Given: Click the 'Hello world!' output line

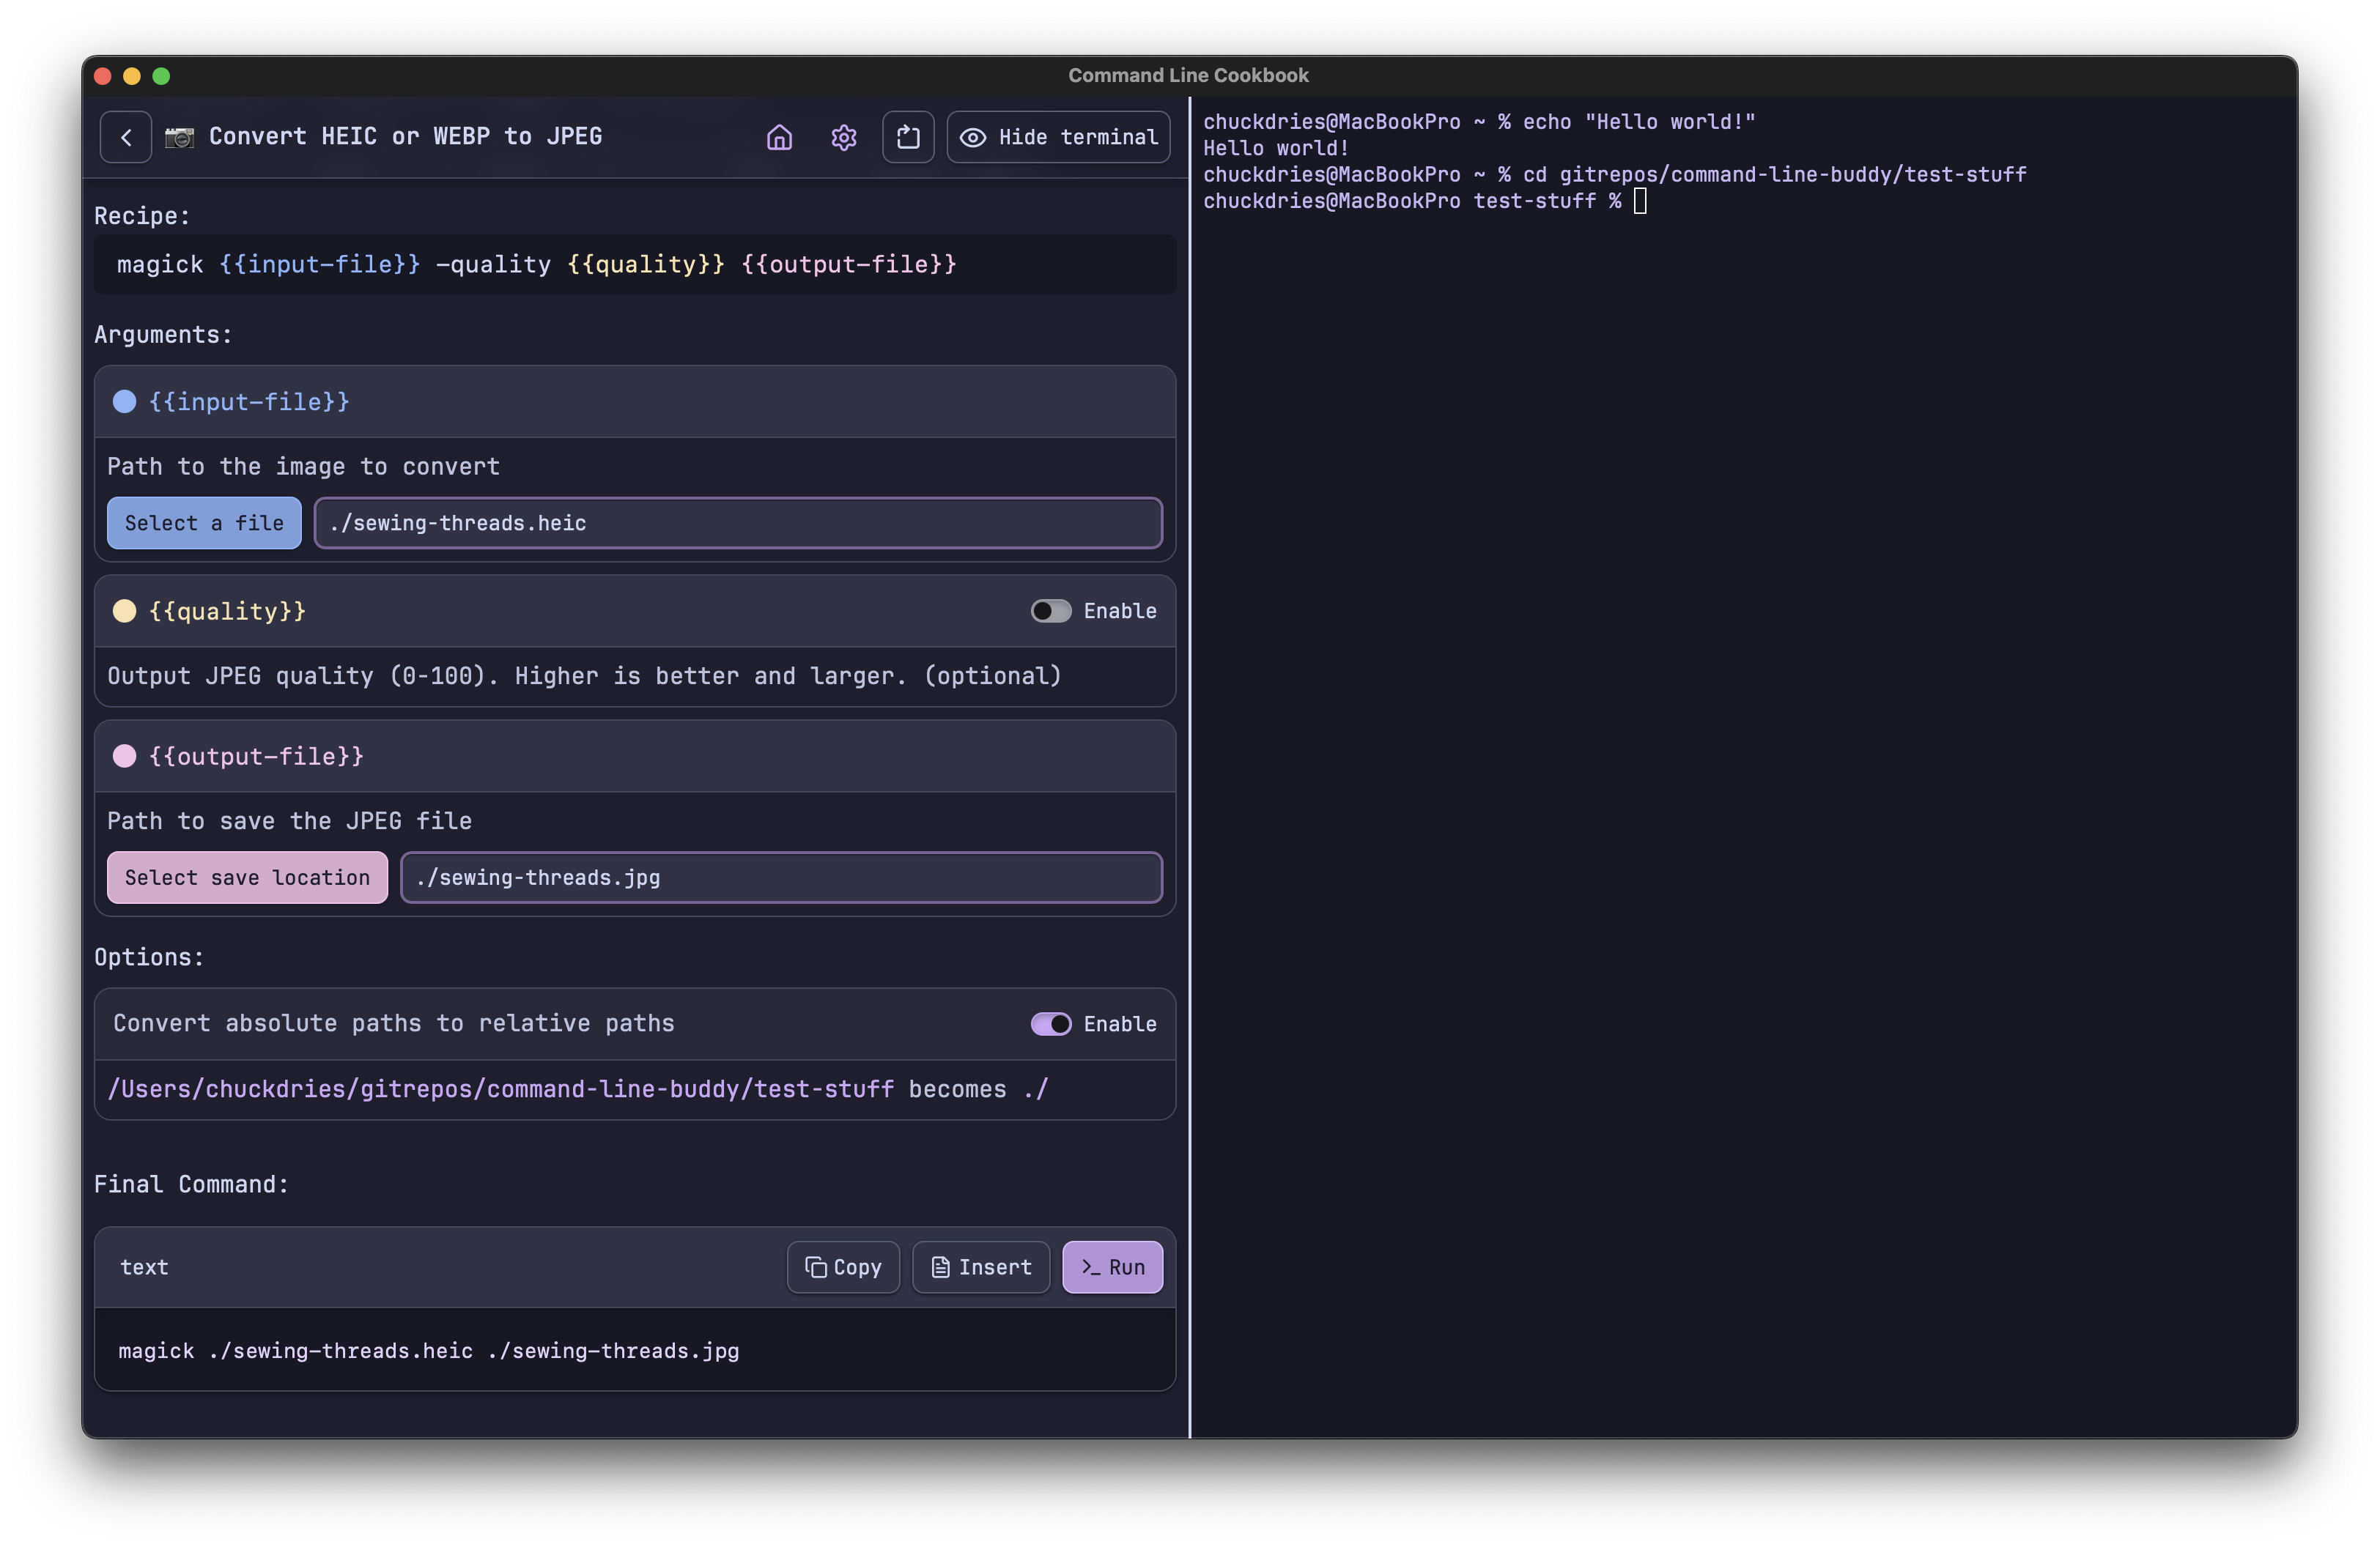Looking at the screenshot, I should coord(1276,148).
